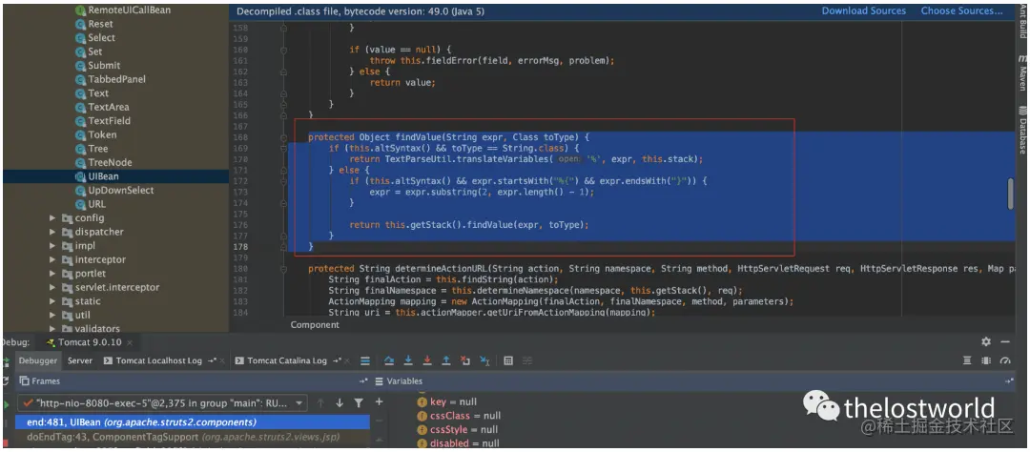Viewport: 1030px width, 452px height.
Task: Select frame end:481, UIBean
Action: pos(193,422)
